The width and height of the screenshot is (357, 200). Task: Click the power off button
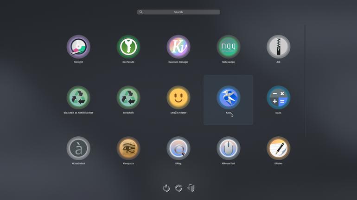pos(166,188)
